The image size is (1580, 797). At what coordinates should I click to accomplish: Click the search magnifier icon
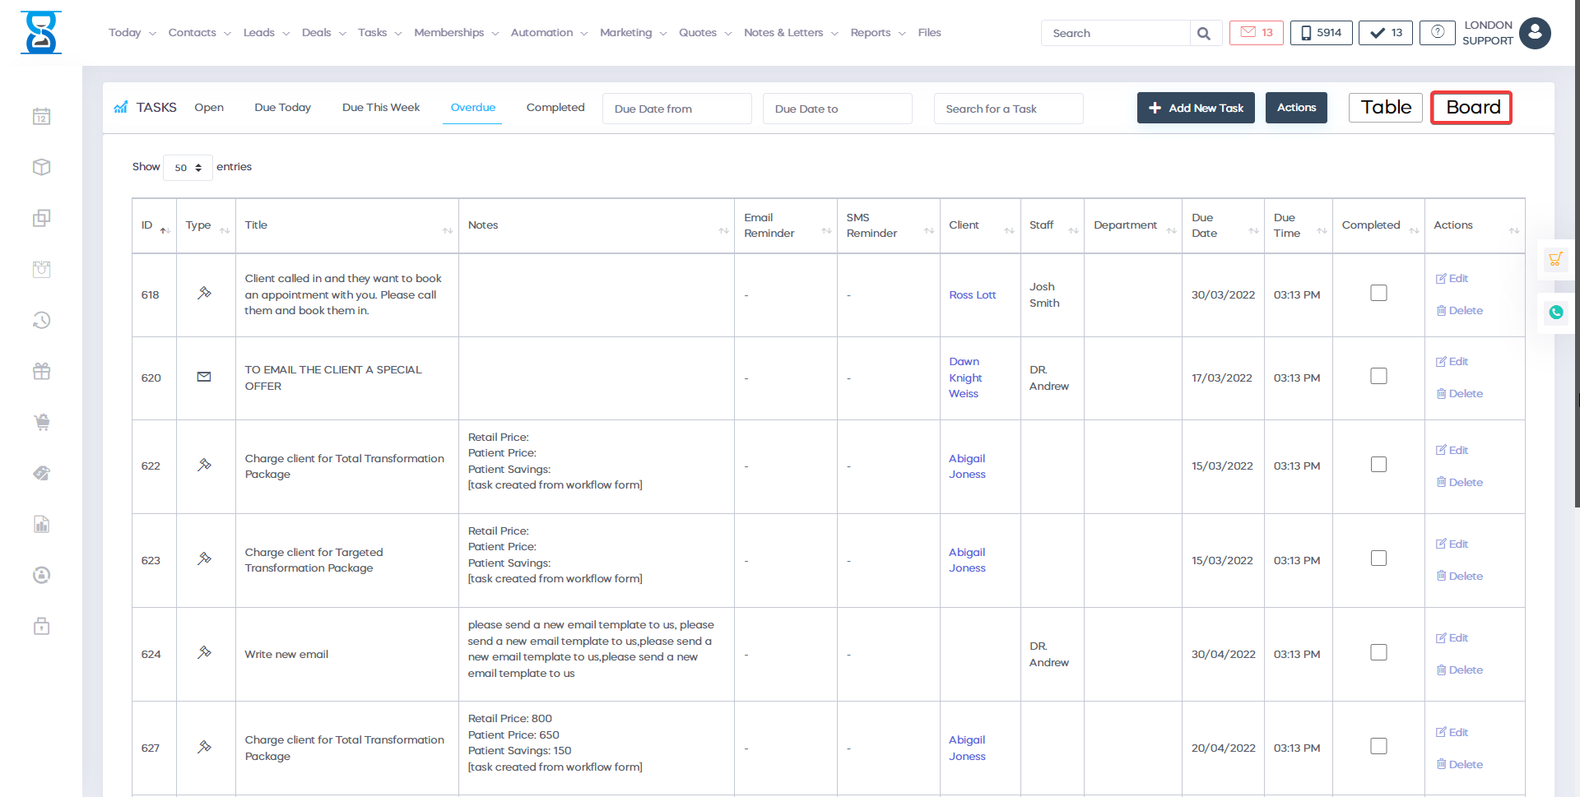click(1204, 34)
